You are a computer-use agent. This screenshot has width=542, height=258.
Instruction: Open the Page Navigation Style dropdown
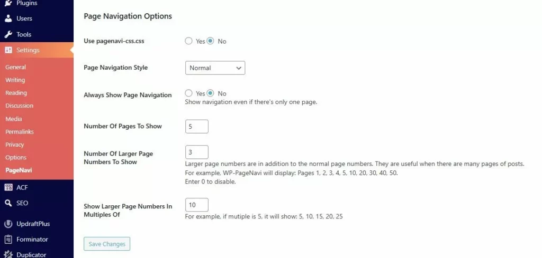tap(215, 68)
